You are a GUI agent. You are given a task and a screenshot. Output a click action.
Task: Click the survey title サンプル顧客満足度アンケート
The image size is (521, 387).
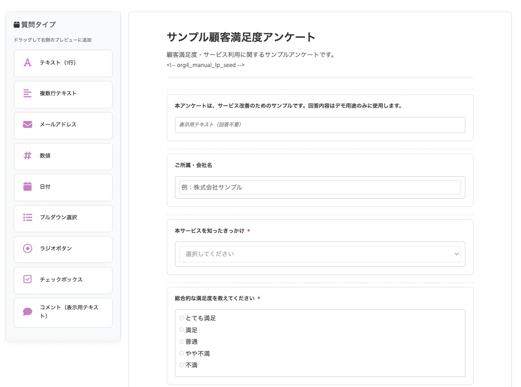point(241,37)
